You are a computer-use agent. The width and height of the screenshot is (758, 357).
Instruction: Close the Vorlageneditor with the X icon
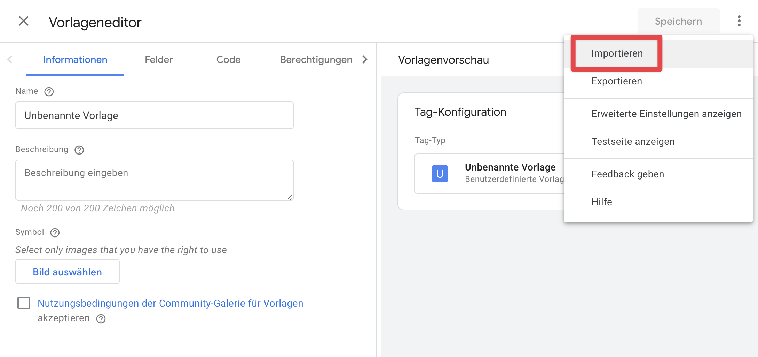23,21
